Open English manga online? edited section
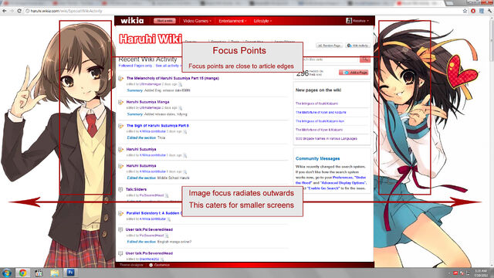 pyautogui.click(x=174, y=242)
